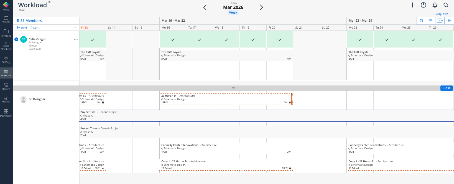
Task: Click the panel divider drag handle
Action: [x=233, y=88]
